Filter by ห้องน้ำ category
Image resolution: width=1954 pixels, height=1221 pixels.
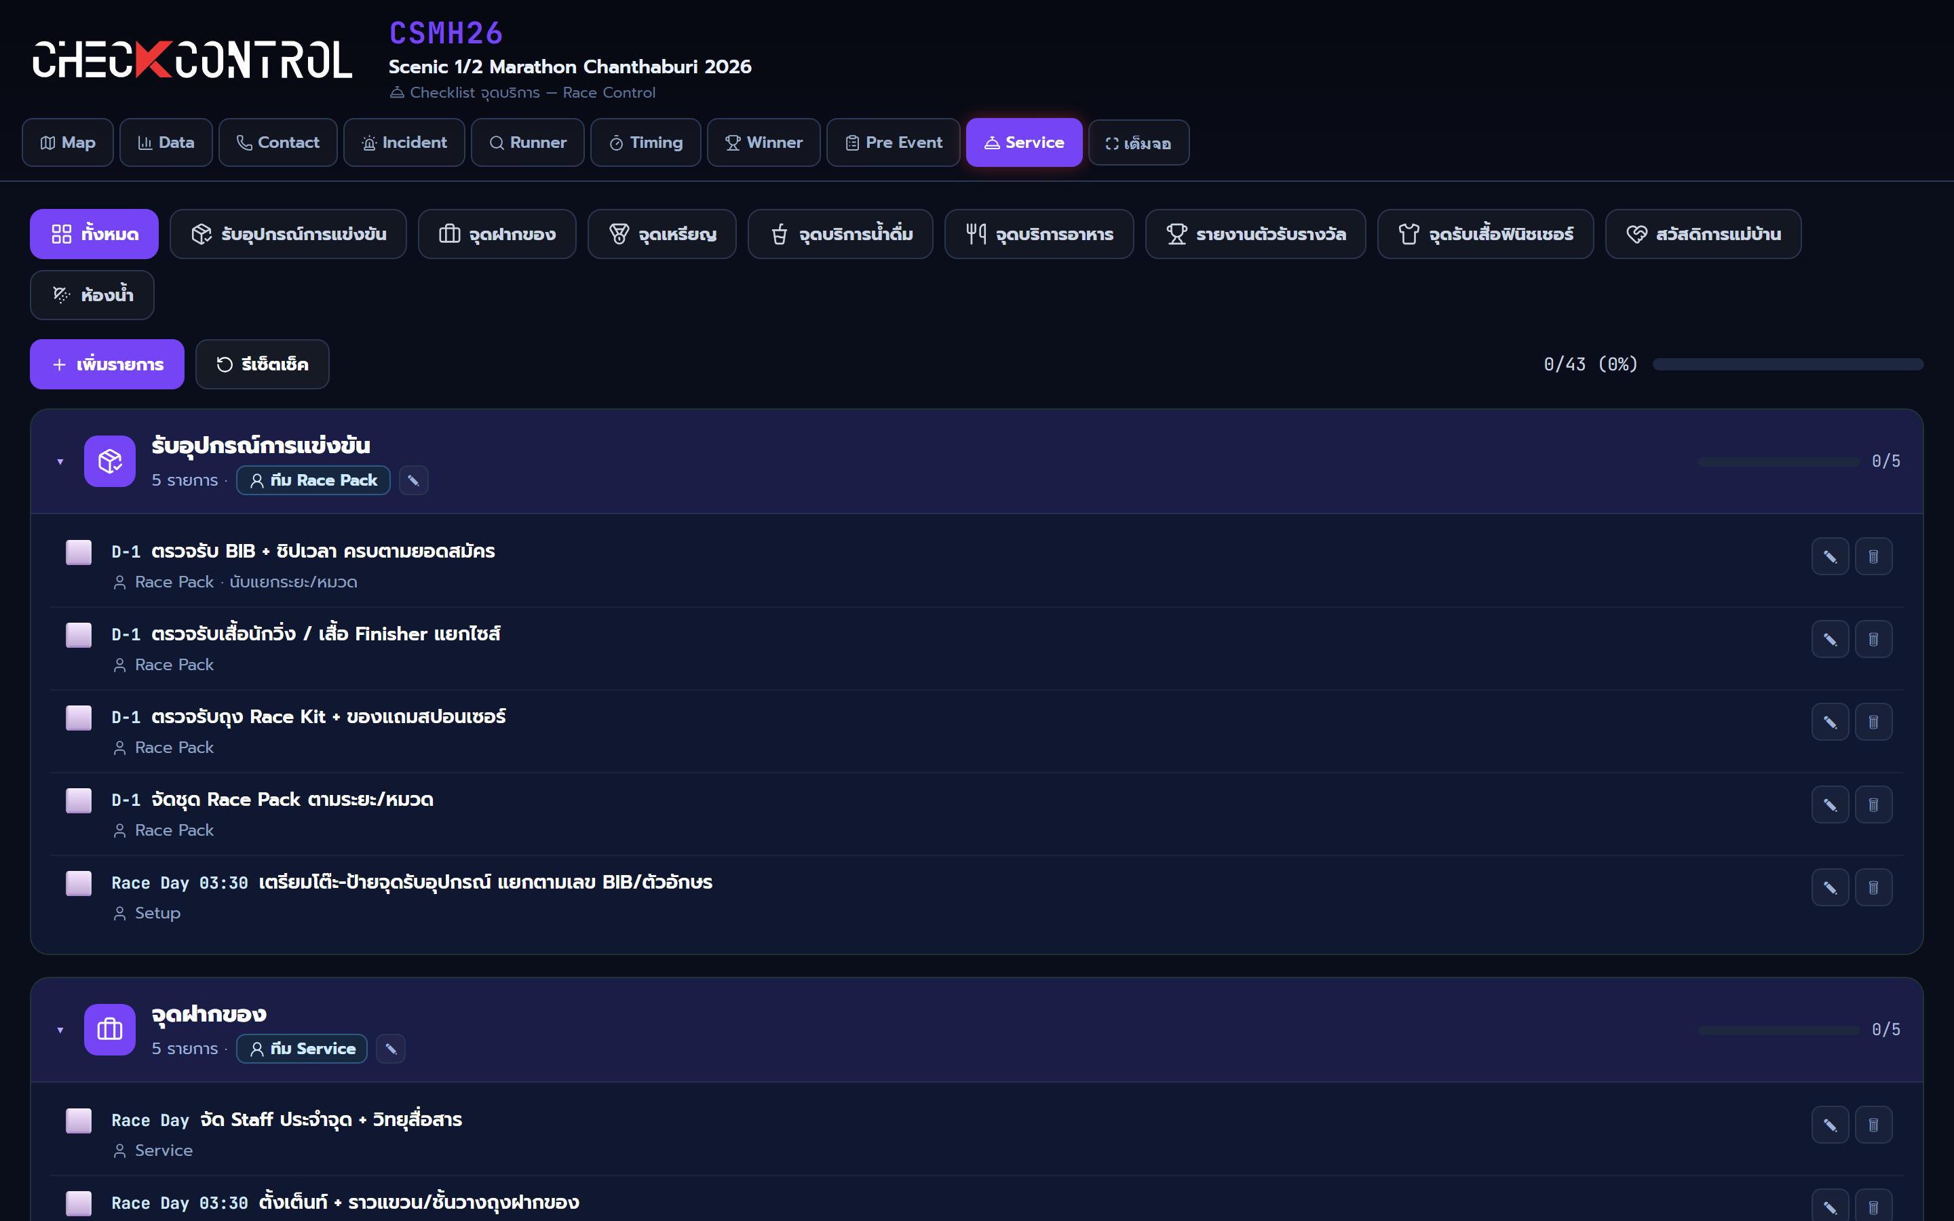coord(92,295)
